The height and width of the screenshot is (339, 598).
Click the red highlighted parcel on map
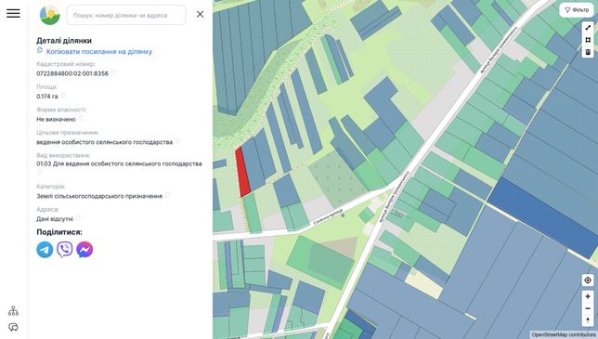(242, 173)
